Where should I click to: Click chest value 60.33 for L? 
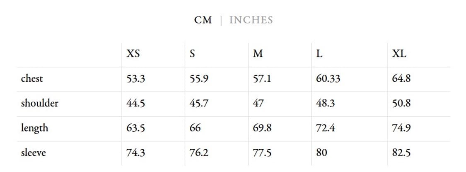tap(328, 78)
